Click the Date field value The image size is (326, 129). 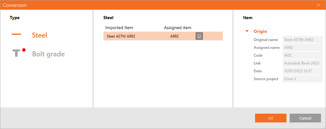(x=302, y=71)
